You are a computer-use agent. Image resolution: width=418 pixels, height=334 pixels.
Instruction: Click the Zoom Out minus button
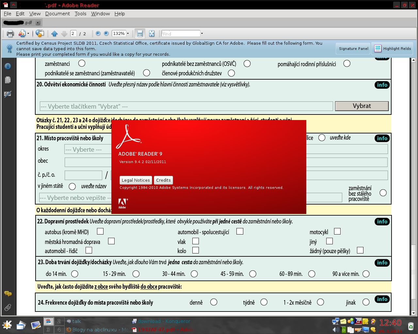pos(98,34)
